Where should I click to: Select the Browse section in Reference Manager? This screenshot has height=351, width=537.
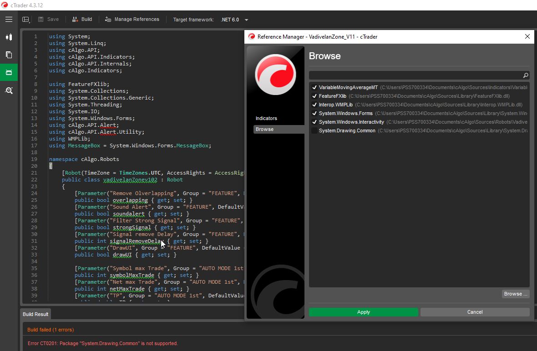coord(279,129)
